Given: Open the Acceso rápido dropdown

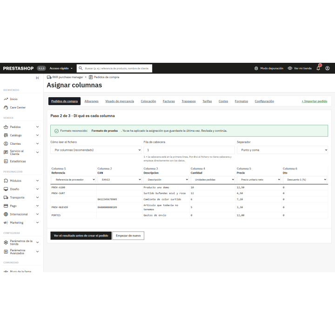Looking at the screenshot, I should 61,68.
